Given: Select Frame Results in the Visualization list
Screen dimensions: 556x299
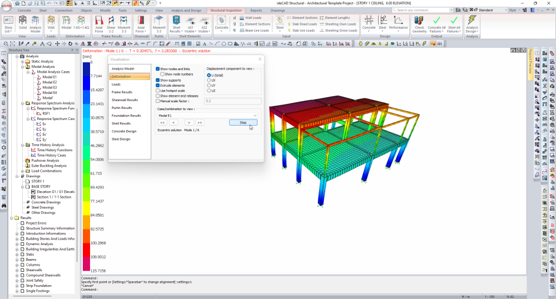Looking at the screenshot, I should pyautogui.click(x=122, y=92).
